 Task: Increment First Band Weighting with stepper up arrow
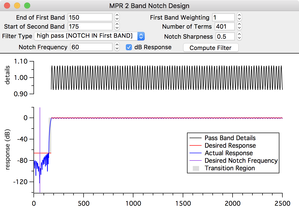(x=239, y=16)
